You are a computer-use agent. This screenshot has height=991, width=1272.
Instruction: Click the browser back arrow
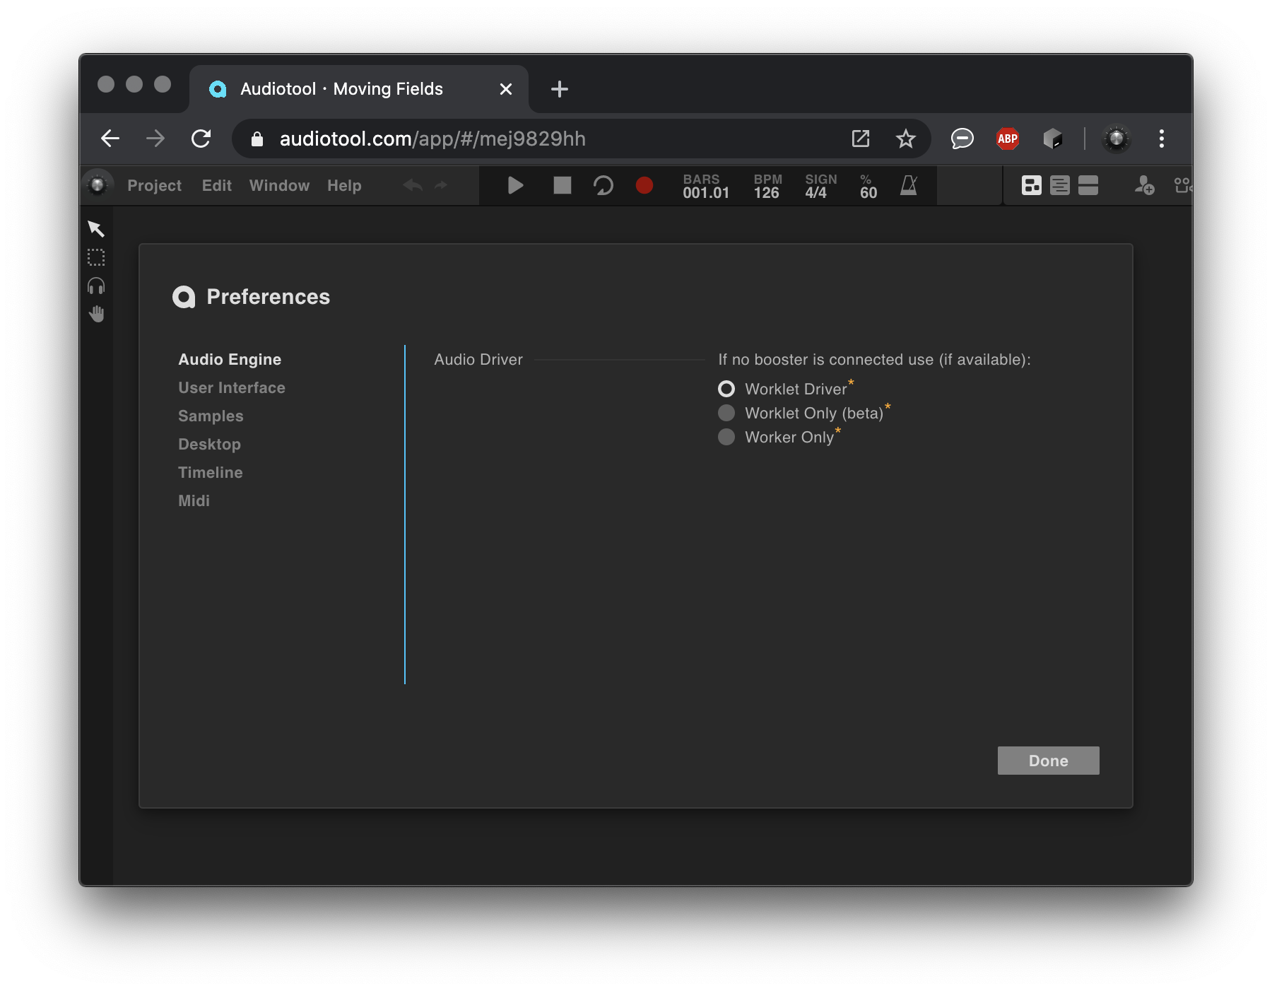click(110, 139)
